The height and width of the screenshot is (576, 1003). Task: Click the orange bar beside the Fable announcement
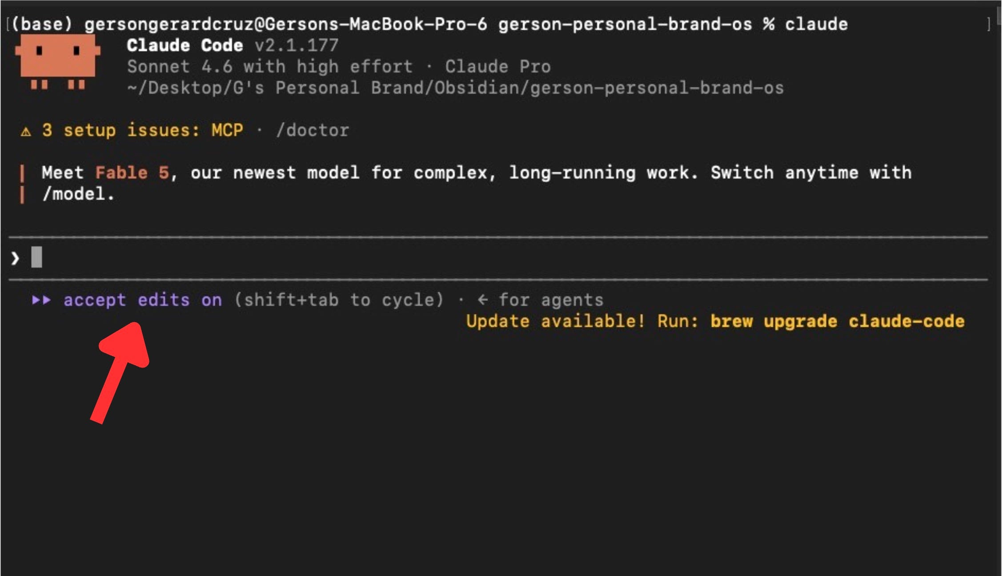[x=22, y=184]
